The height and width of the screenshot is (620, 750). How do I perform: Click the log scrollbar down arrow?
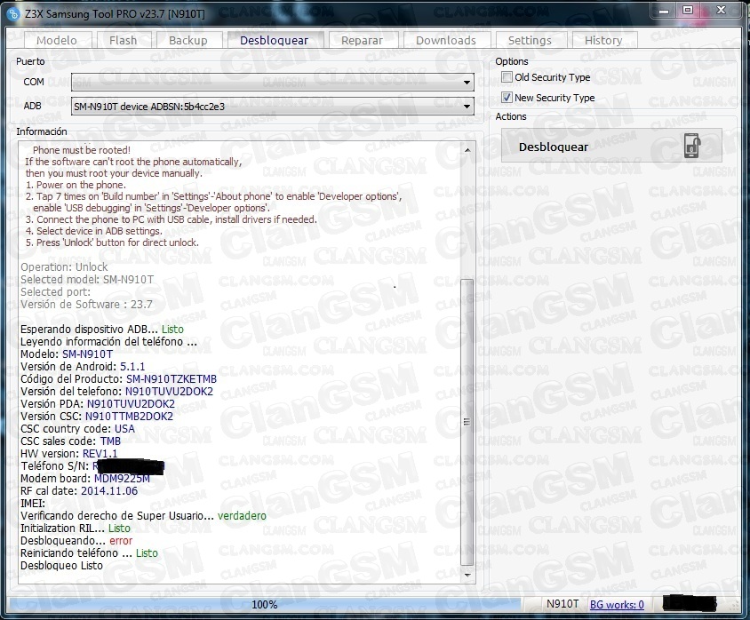tap(467, 575)
